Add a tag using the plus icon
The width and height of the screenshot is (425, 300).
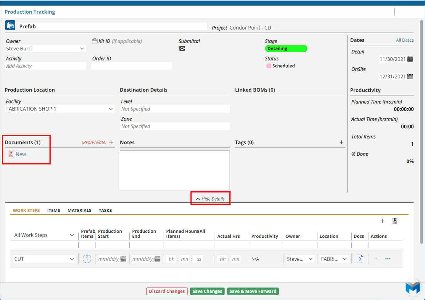341,142
